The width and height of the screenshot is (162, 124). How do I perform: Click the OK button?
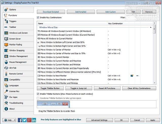click(x=121, y=120)
